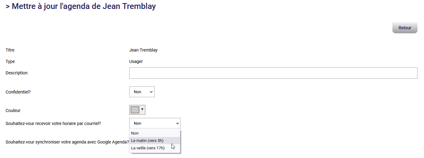Click the 'Jean Tremblay' title value
424x158 pixels.
pos(143,50)
